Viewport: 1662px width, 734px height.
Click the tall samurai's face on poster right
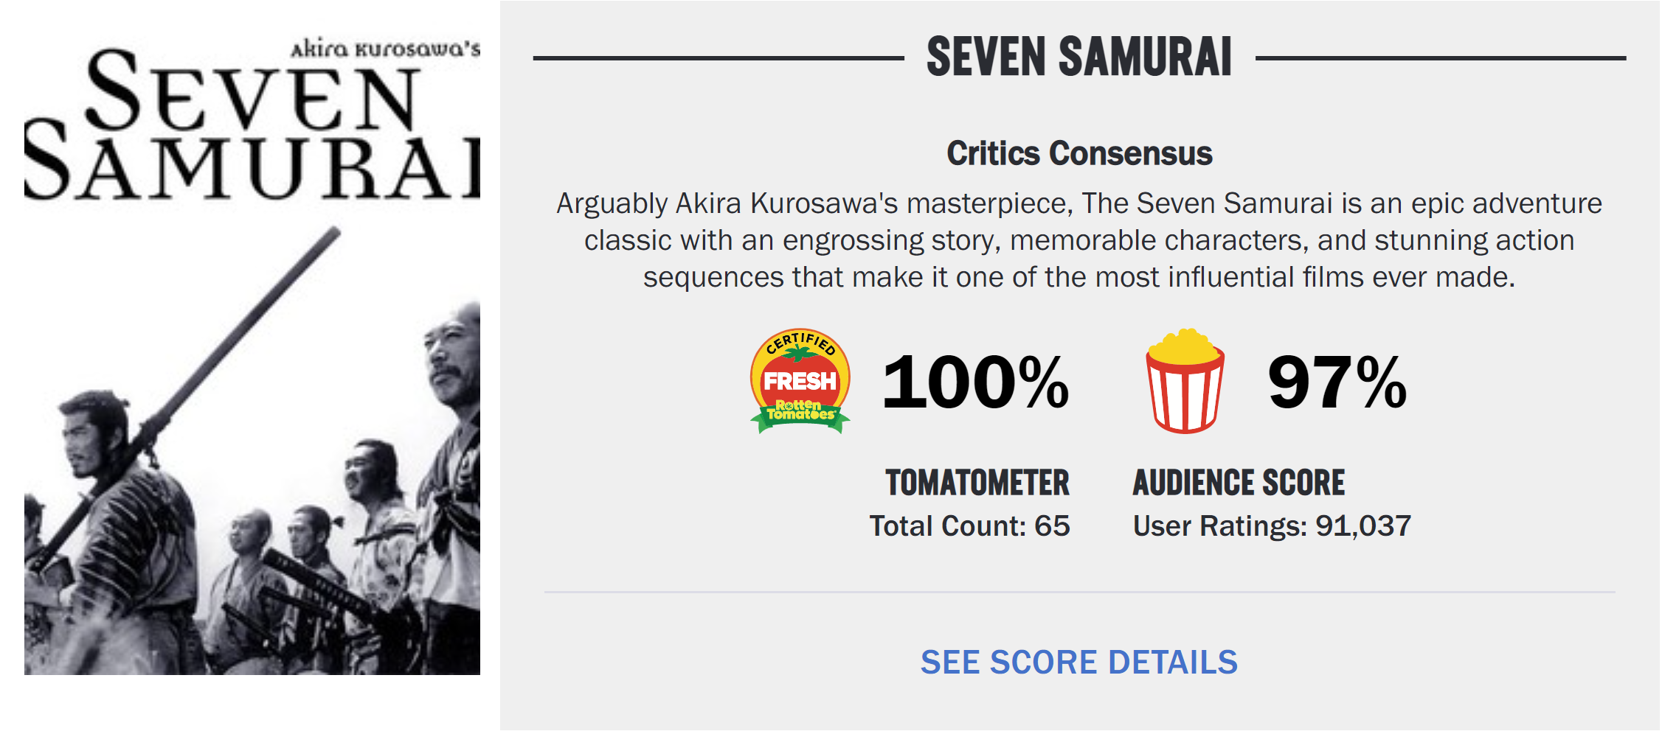pyautogui.click(x=451, y=354)
